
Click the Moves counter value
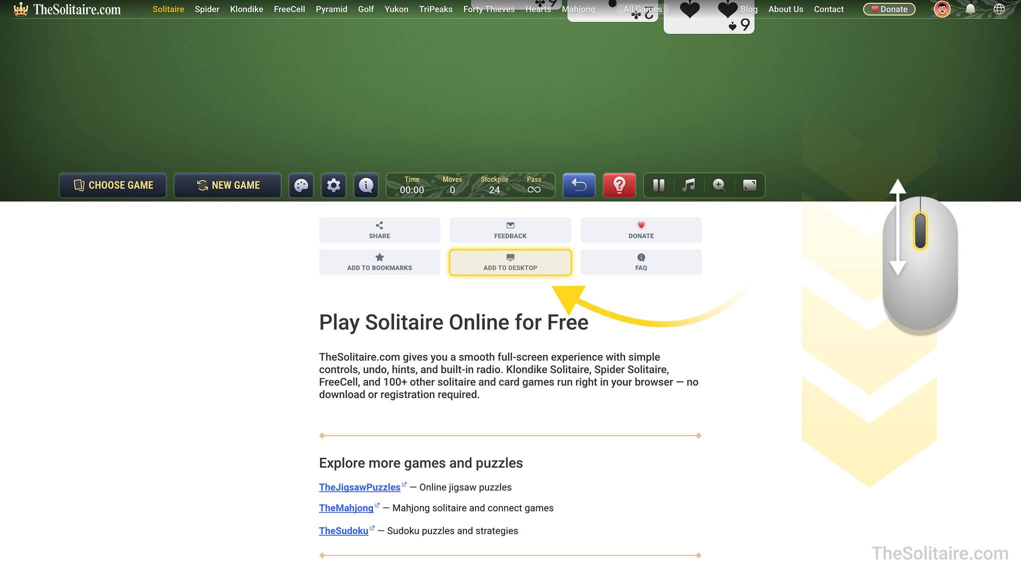[x=452, y=190]
